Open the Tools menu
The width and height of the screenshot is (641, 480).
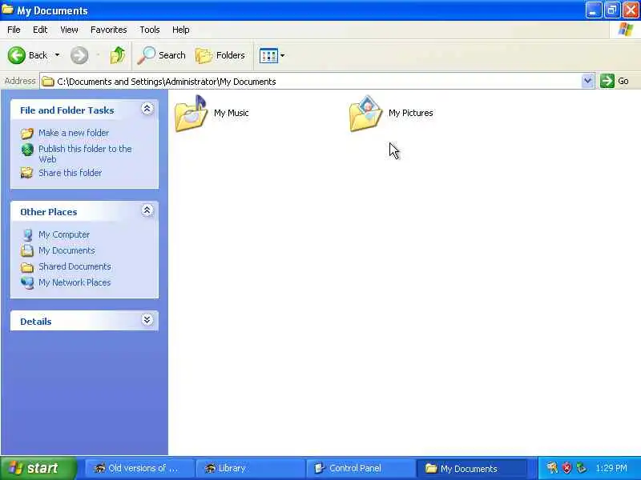pos(150,30)
